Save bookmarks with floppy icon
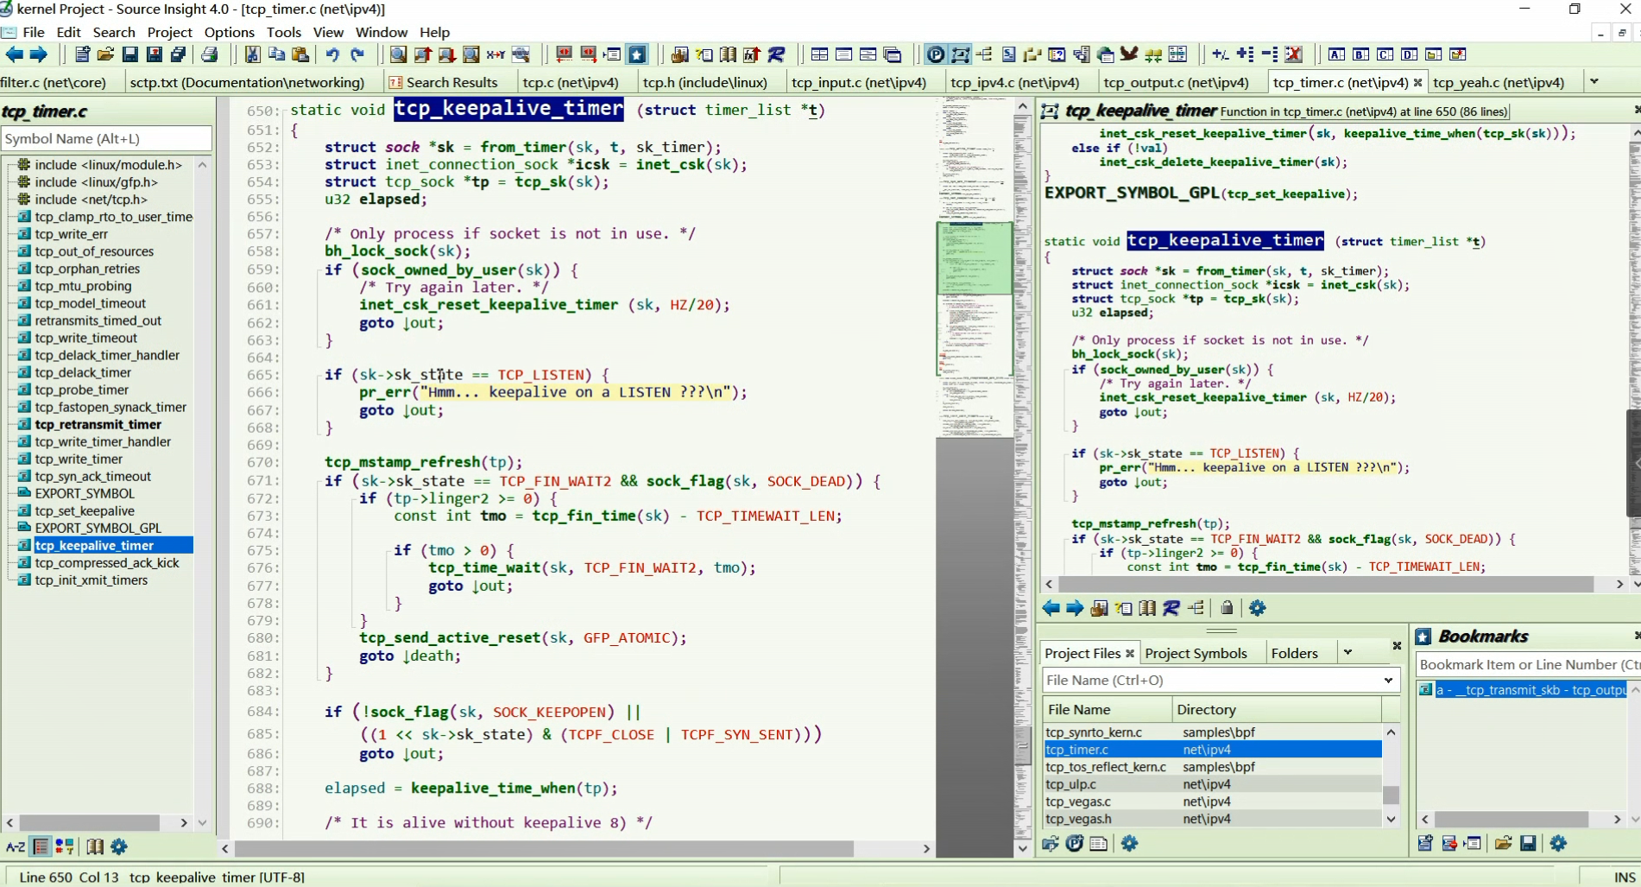The image size is (1641, 887). (x=1528, y=843)
